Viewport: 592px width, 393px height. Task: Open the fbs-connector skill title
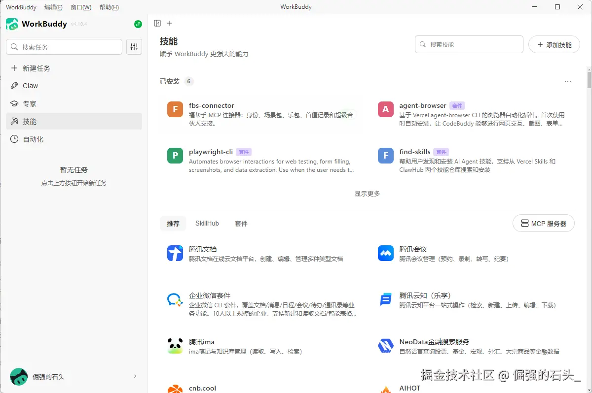click(x=212, y=105)
